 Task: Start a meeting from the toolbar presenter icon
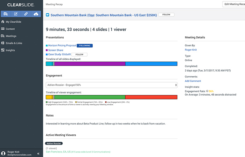(x=6, y=14)
